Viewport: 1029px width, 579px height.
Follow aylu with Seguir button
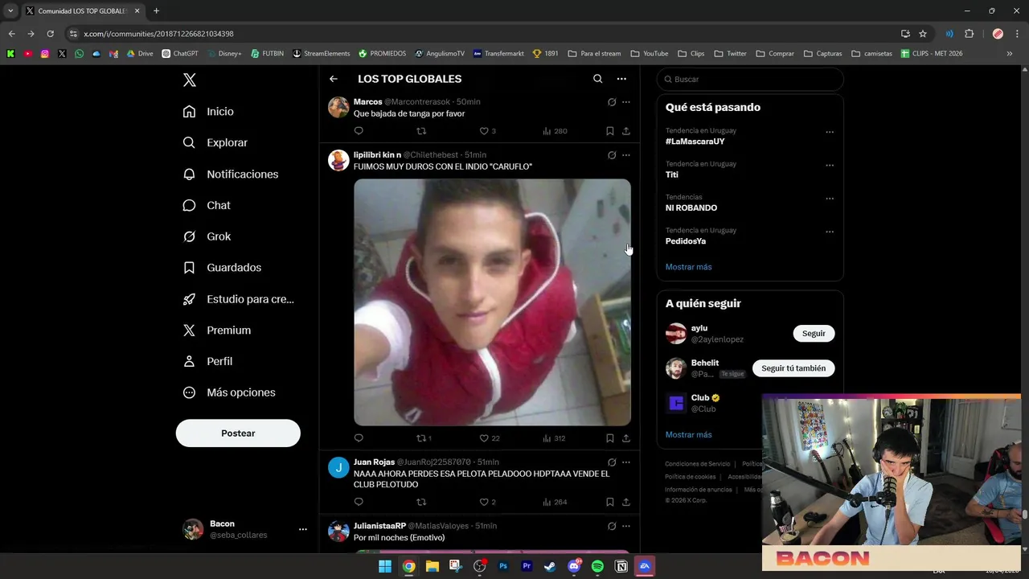814,333
